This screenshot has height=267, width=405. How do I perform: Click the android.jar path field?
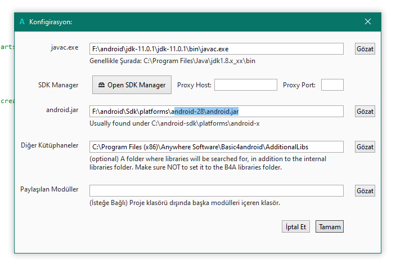tap(217, 112)
